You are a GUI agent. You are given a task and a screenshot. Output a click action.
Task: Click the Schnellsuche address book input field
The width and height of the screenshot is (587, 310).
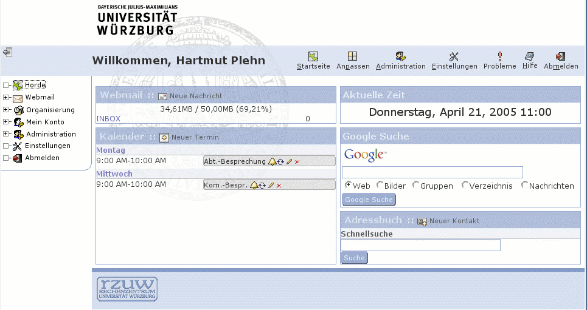[x=420, y=245]
